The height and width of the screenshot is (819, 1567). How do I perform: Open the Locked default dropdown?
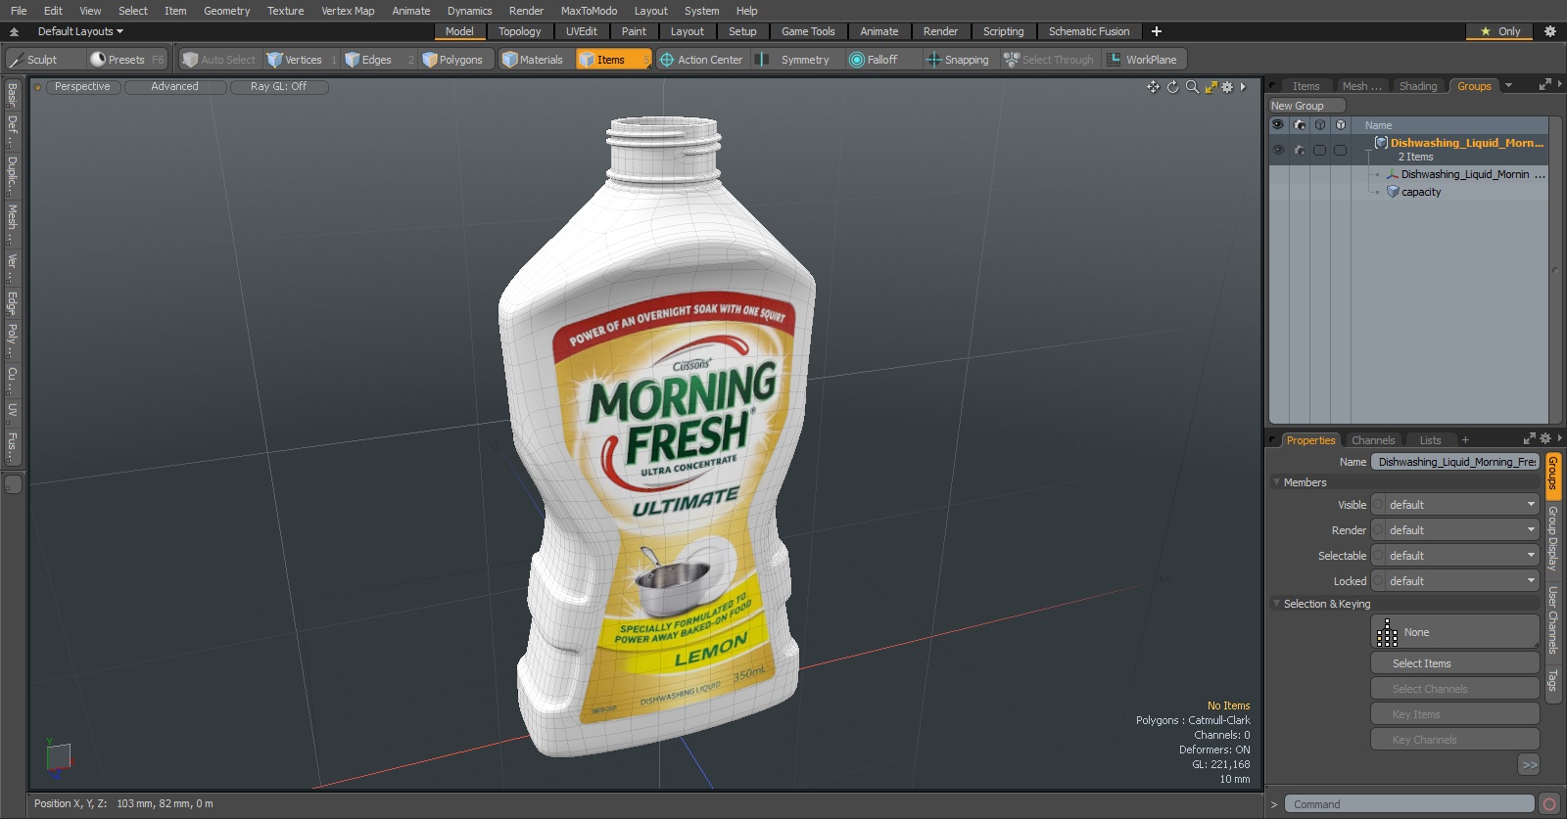pos(1461,581)
